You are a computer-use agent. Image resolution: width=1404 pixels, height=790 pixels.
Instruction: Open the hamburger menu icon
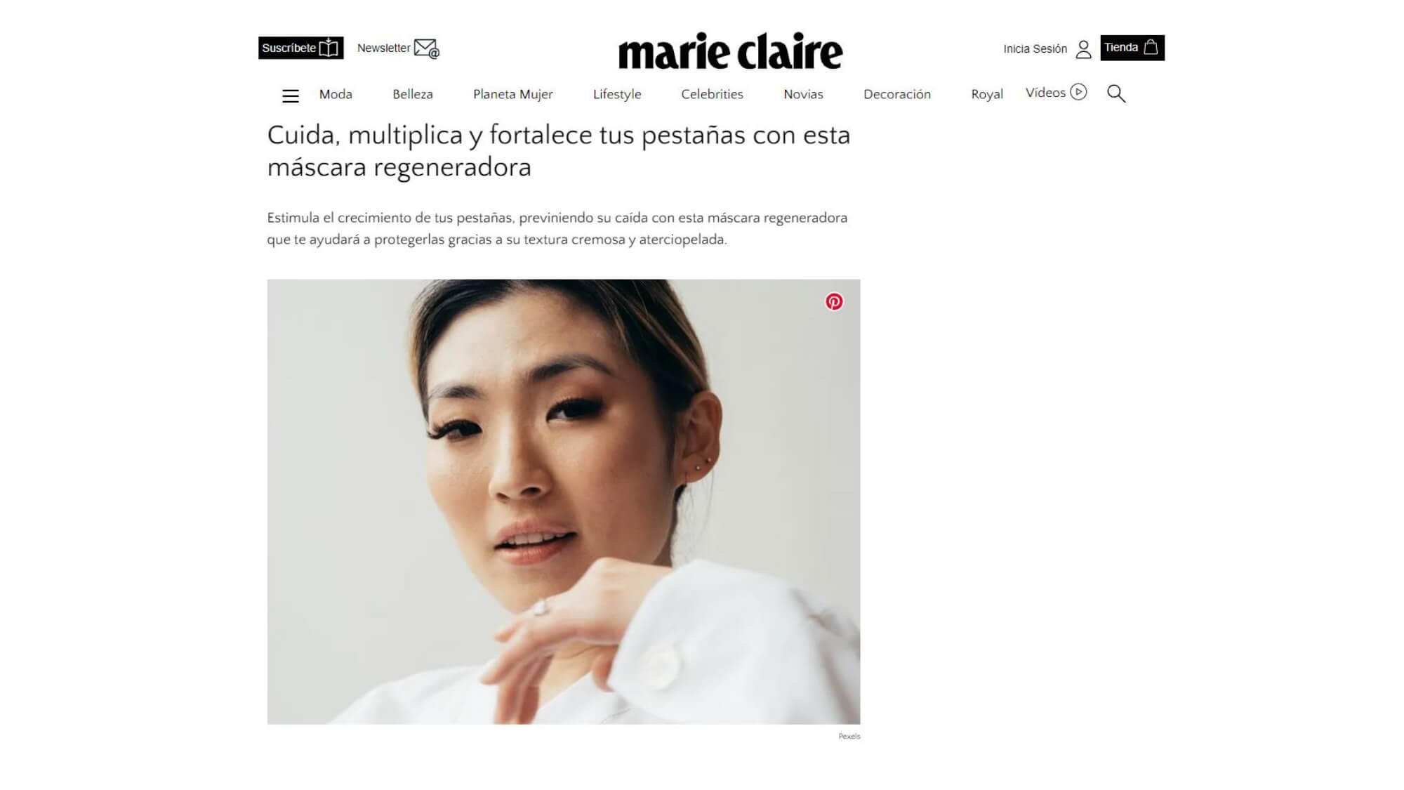click(290, 96)
